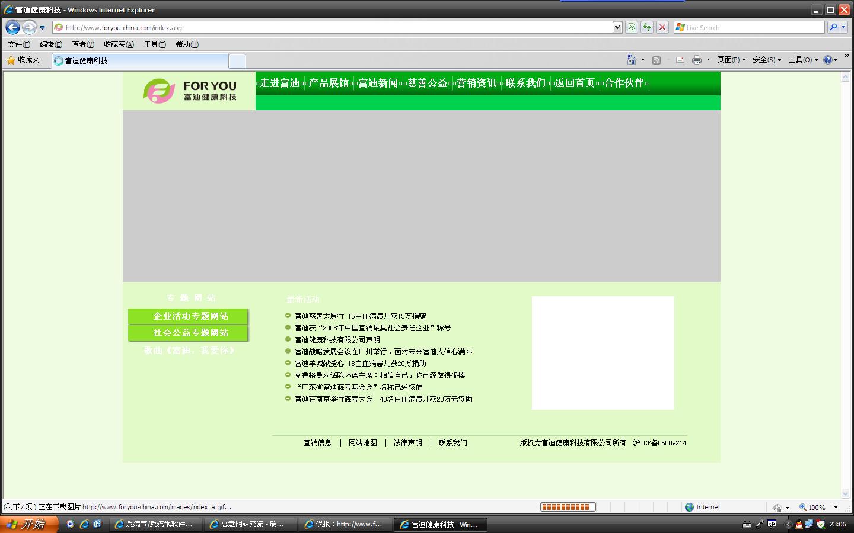Viewport: 854px width, 533px height.
Task: Click the FOR YOU 富迪健康科技 logo
Action: (190, 91)
